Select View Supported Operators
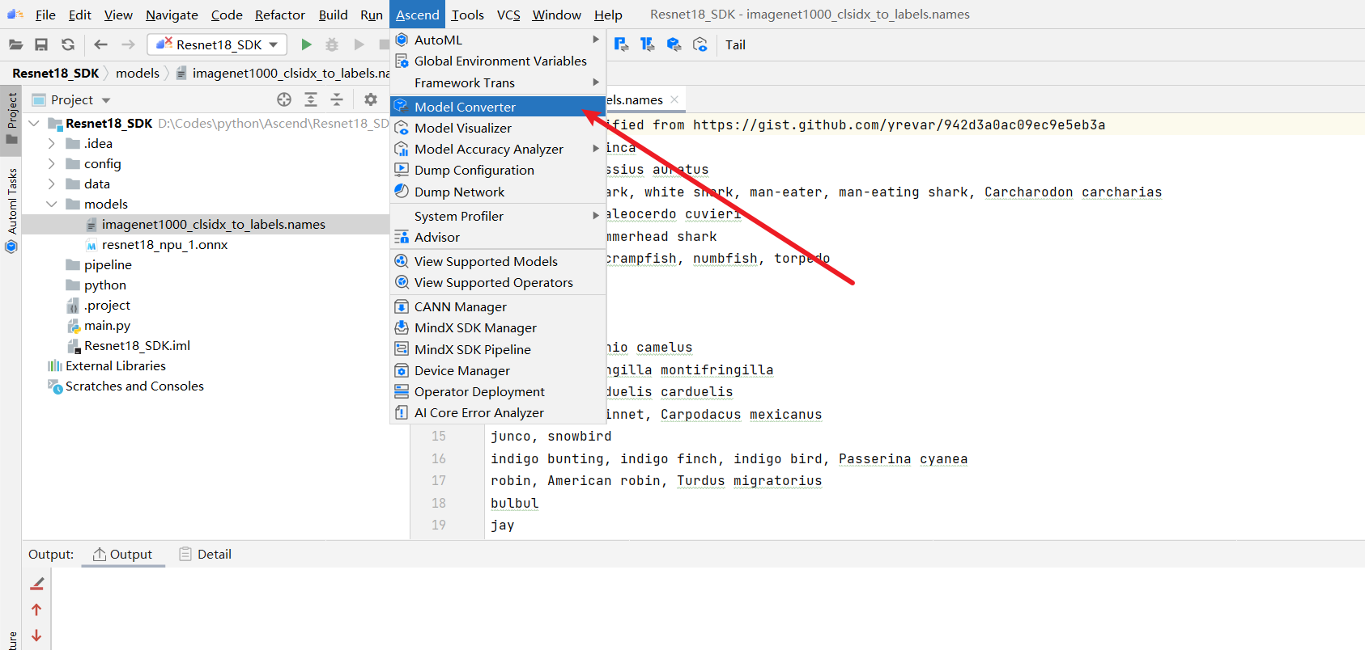Screen dimensions: 1365x650 [x=498, y=282]
